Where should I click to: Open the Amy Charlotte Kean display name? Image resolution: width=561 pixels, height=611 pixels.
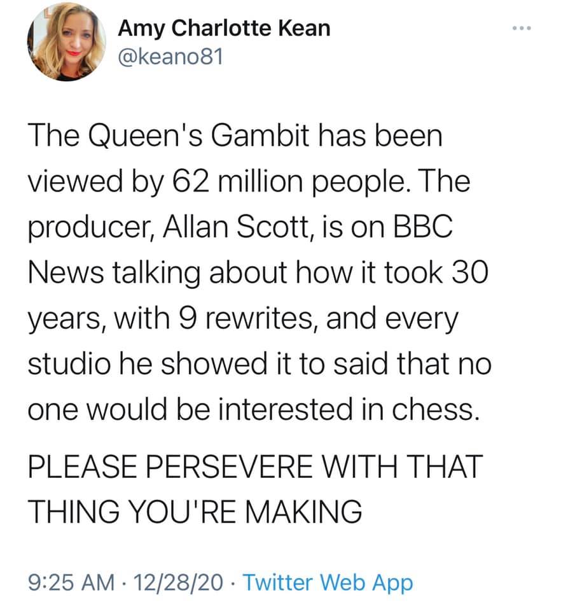[225, 29]
